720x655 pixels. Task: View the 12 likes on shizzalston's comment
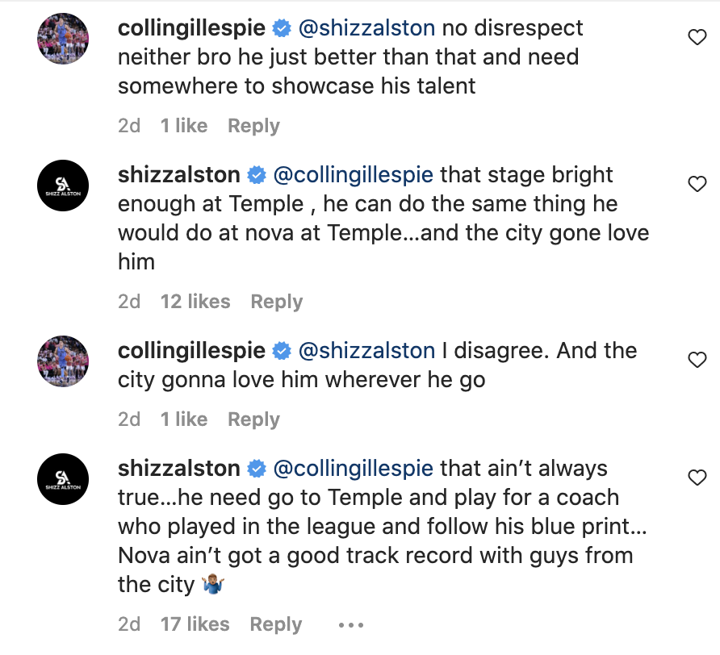pyautogui.click(x=195, y=302)
